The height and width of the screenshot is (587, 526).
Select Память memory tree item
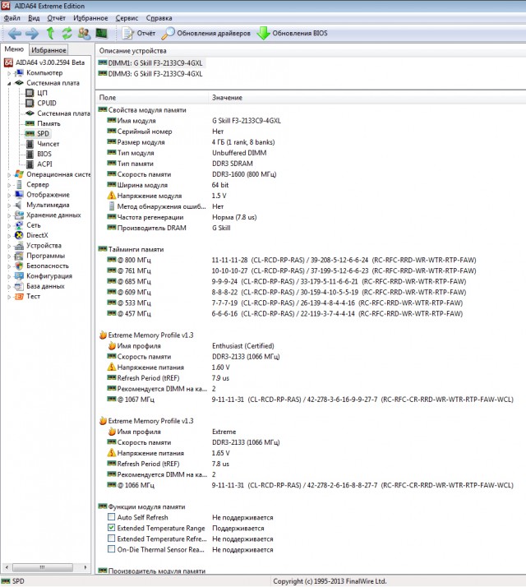coord(43,123)
